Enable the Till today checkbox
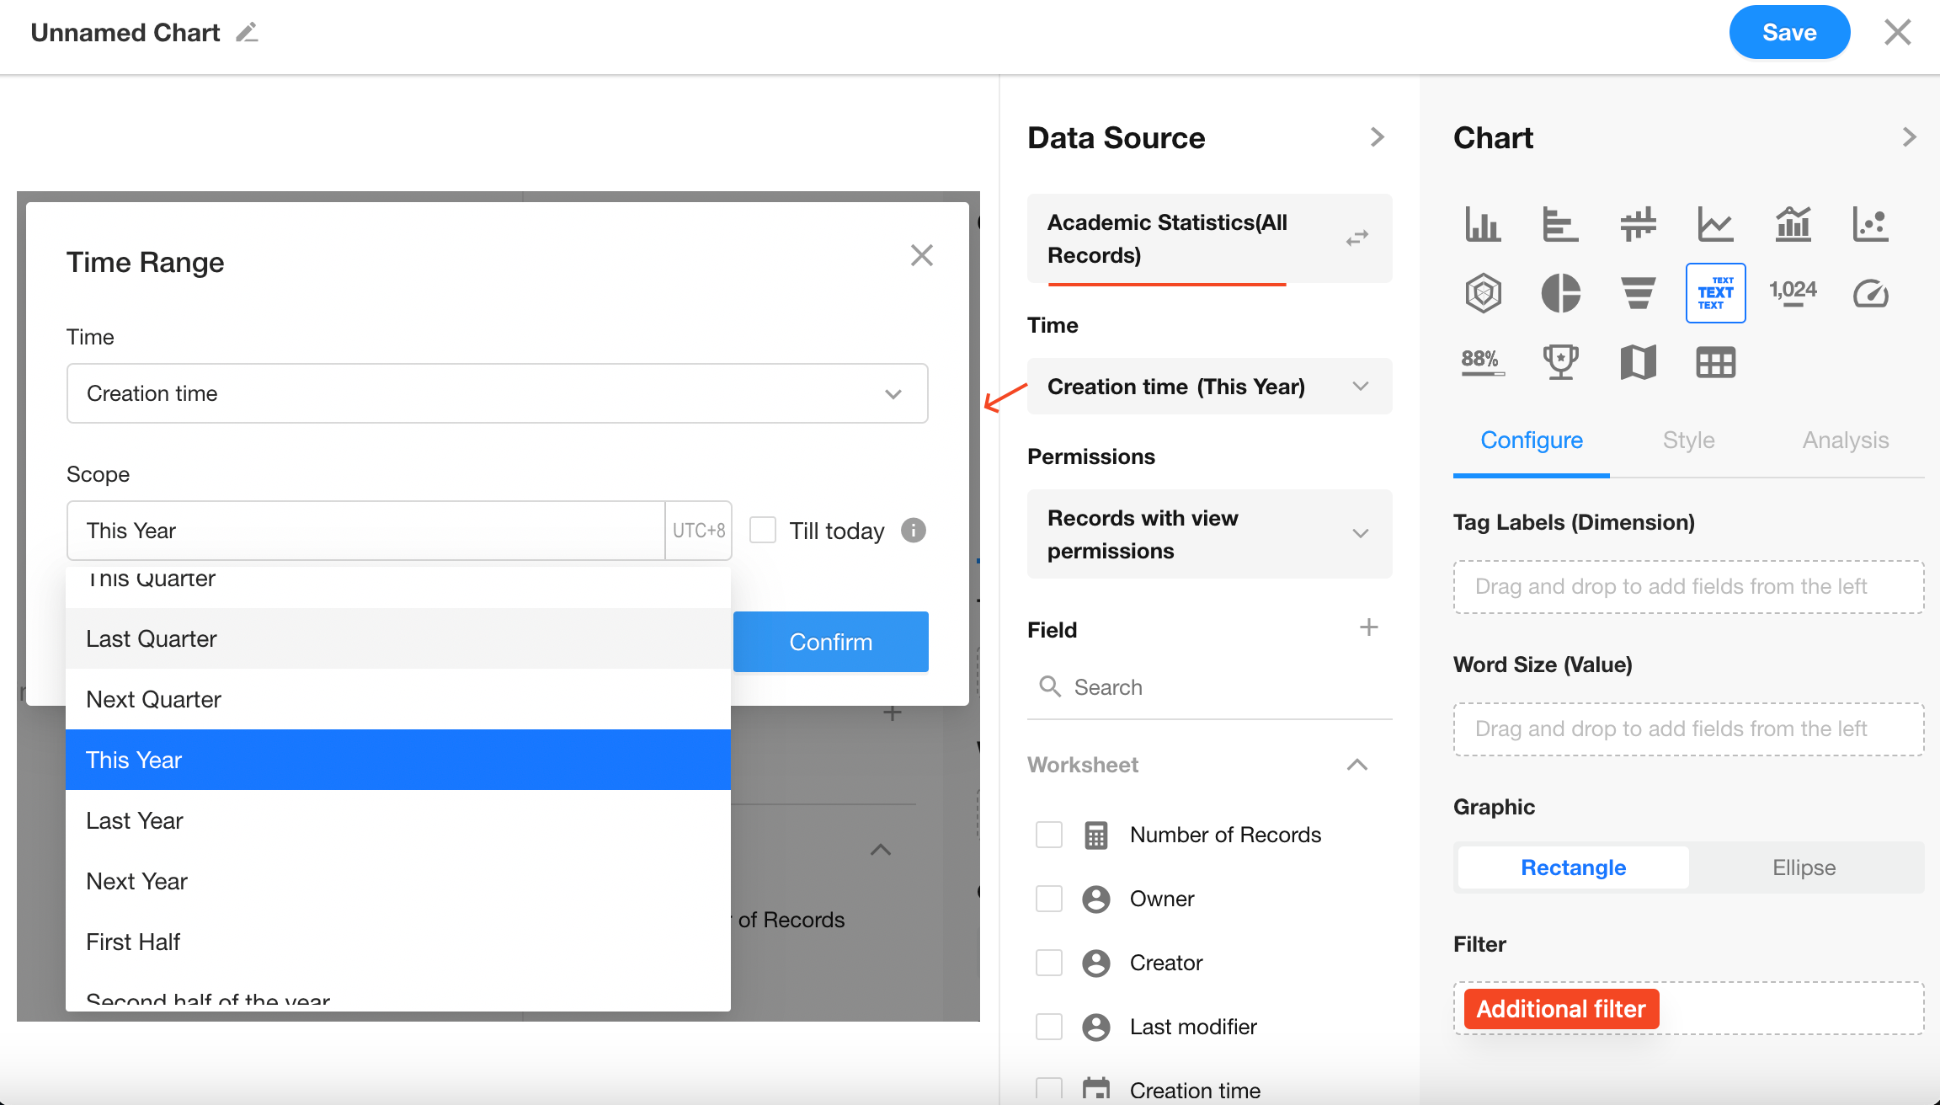Screen dimensions: 1940x1105 pyautogui.click(x=763, y=531)
